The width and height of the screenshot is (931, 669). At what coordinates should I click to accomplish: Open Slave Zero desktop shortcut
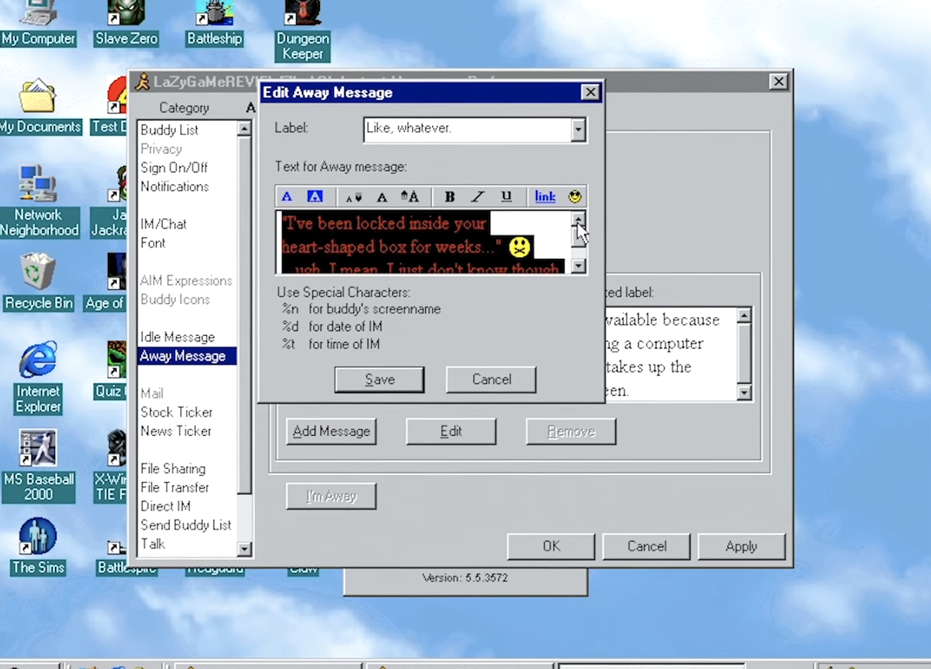pos(126,24)
